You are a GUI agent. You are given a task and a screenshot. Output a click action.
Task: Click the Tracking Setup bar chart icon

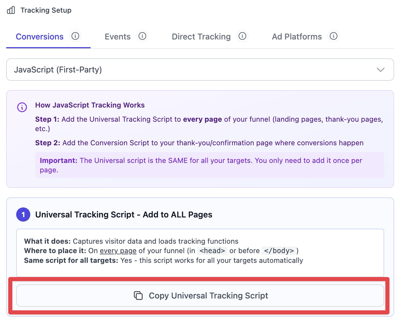(11, 10)
